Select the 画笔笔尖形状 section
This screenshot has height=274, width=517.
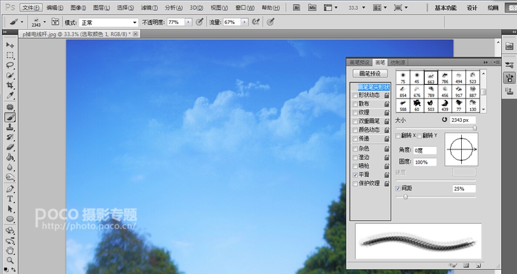click(373, 87)
